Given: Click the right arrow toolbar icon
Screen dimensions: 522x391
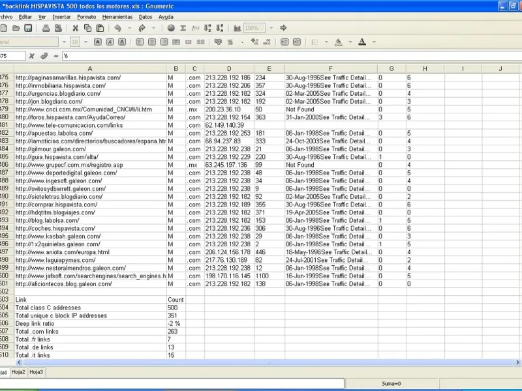Looking at the screenshot, I should coord(283,28).
